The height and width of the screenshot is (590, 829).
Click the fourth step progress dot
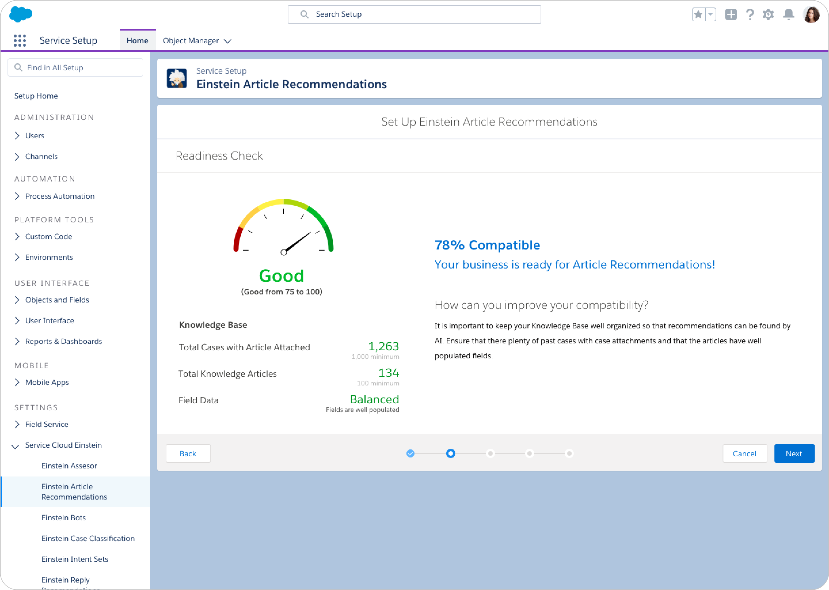pos(530,453)
